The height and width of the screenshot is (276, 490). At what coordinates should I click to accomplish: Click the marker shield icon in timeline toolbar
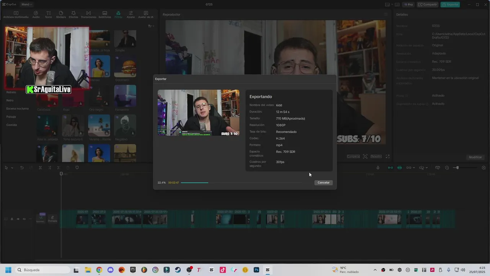tap(77, 168)
